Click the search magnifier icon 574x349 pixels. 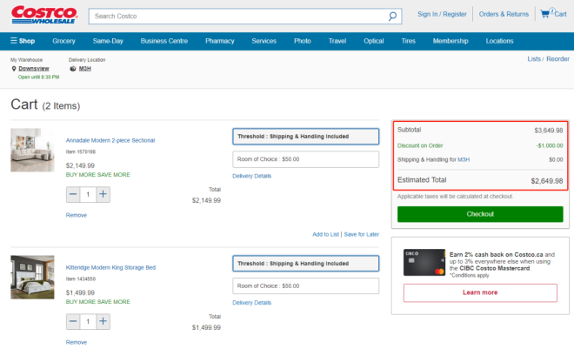[x=392, y=17]
